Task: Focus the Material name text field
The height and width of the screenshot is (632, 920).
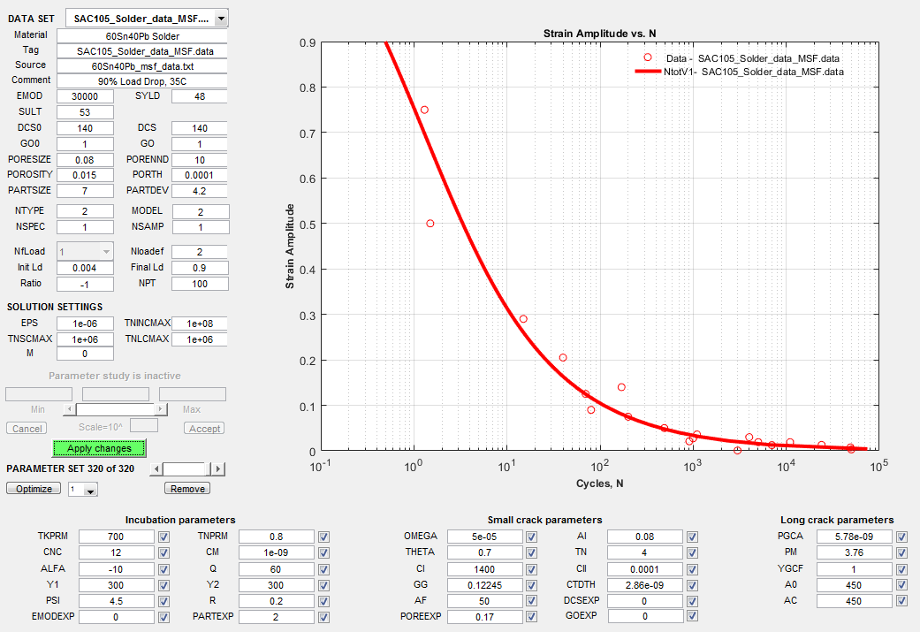Action: pyautogui.click(x=141, y=35)
